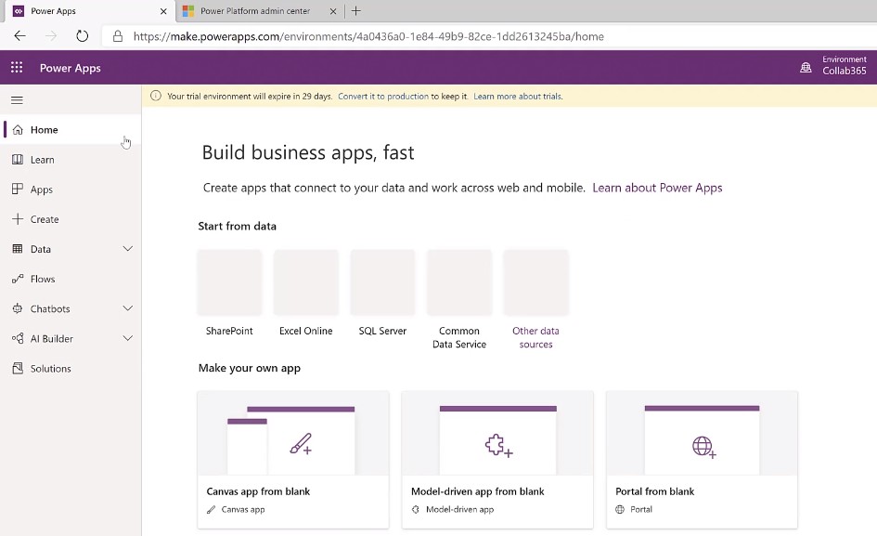
Task: Switch to Power Platform admin center tab
Action: 260,11
